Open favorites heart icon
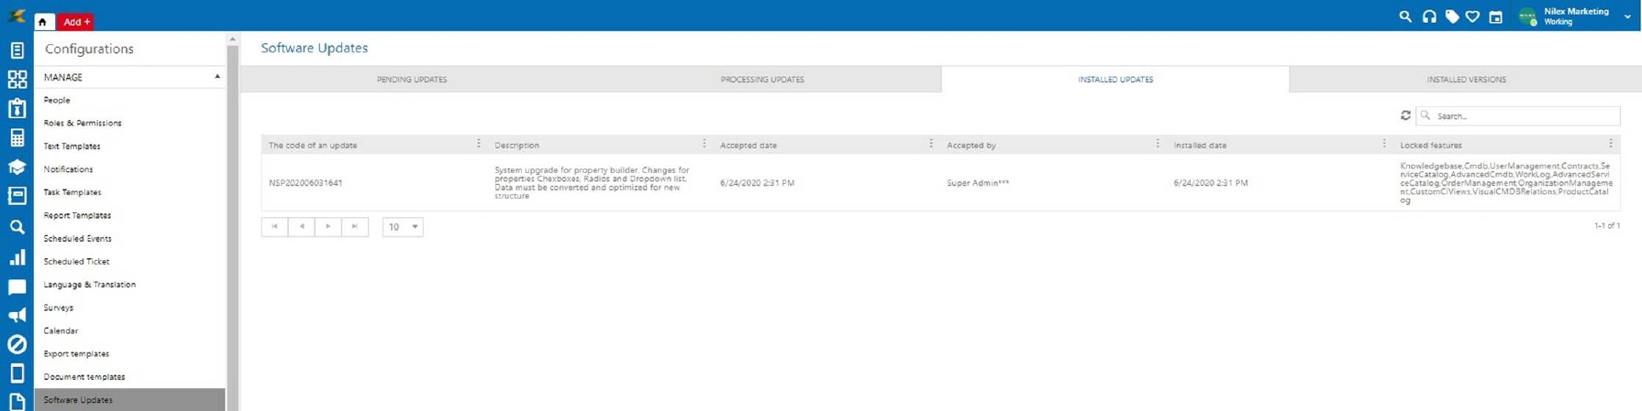The width and height of the screenshot is (1642, 411). 1472,16
